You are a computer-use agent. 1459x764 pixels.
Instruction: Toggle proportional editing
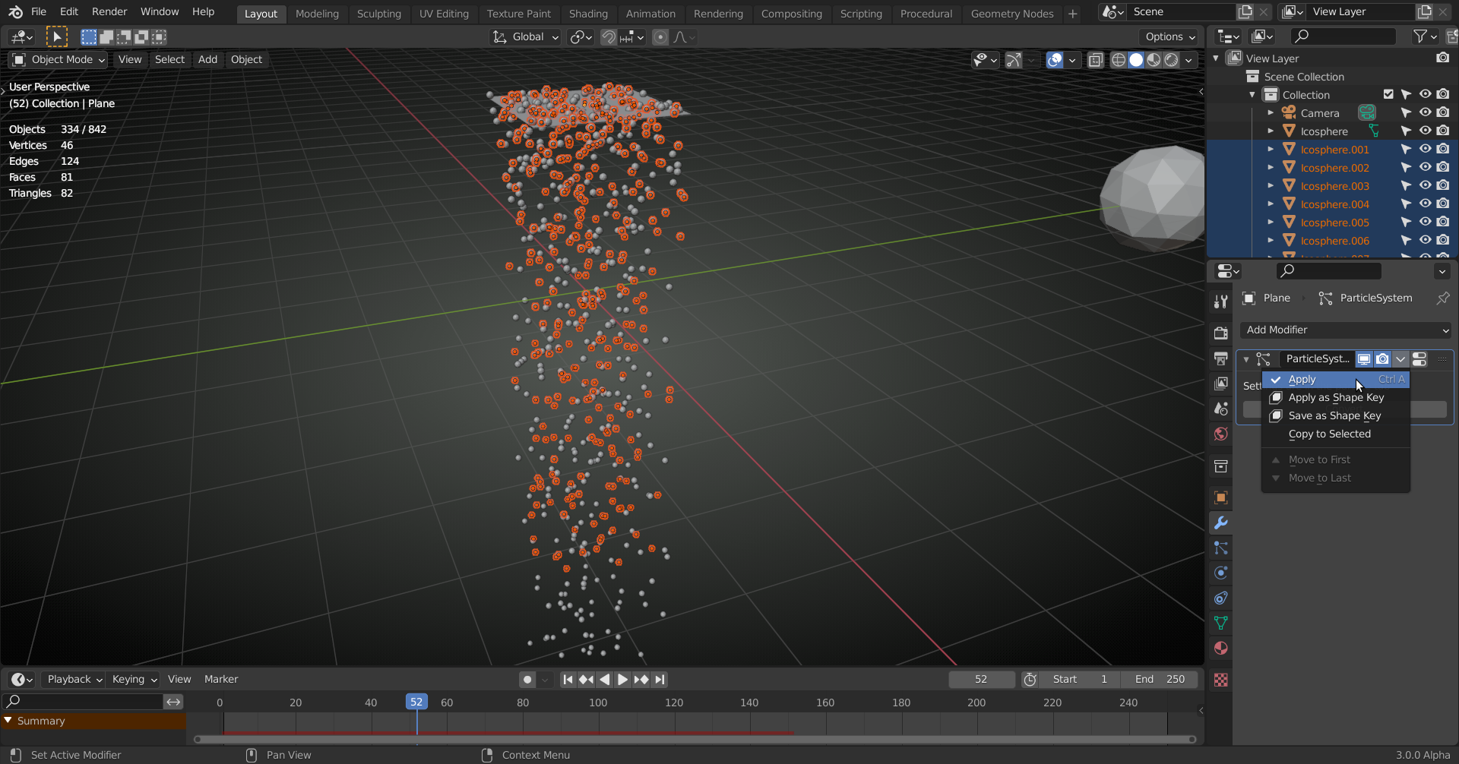[x=660, y=37]
